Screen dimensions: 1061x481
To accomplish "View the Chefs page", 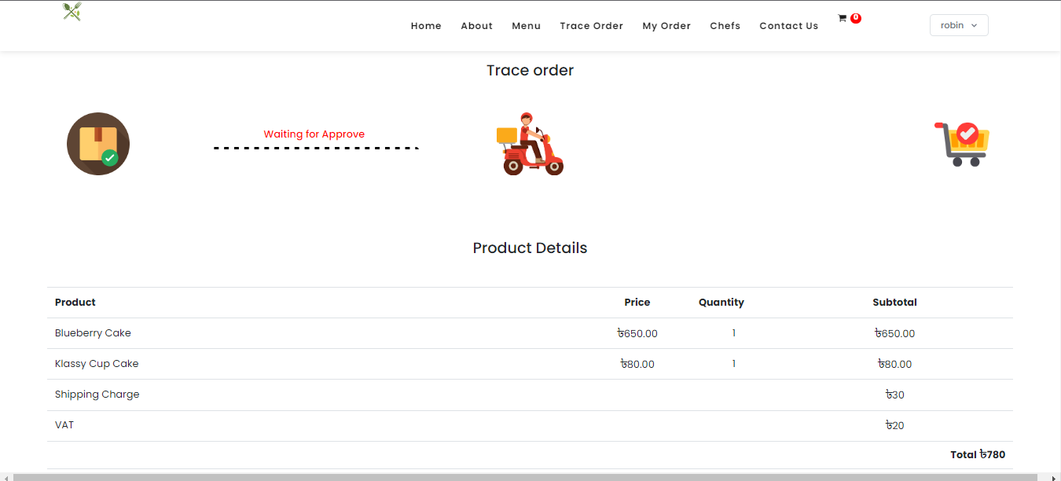I will point(725,26).
